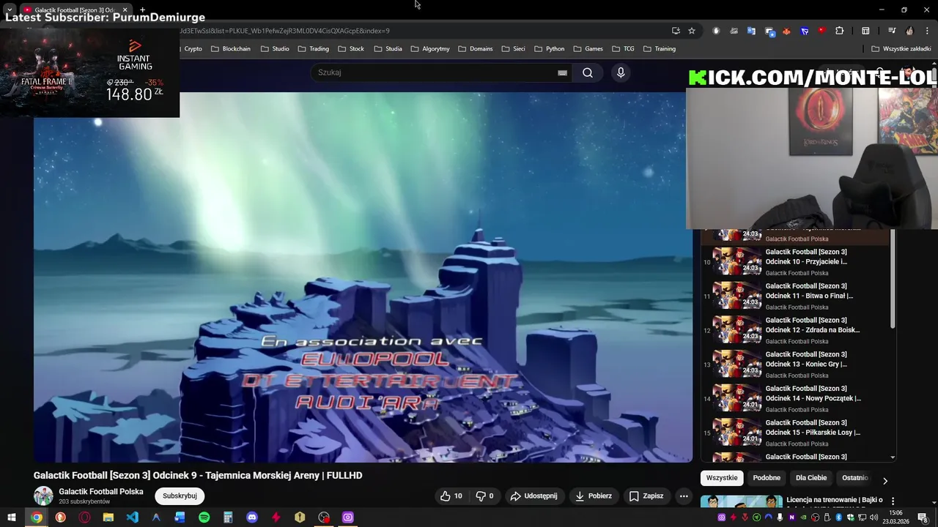Viewport: 938px width, 527px height.
Task: Open three-dot menu for Licencja na trenowanie video
Action: (x=893, y=501)
